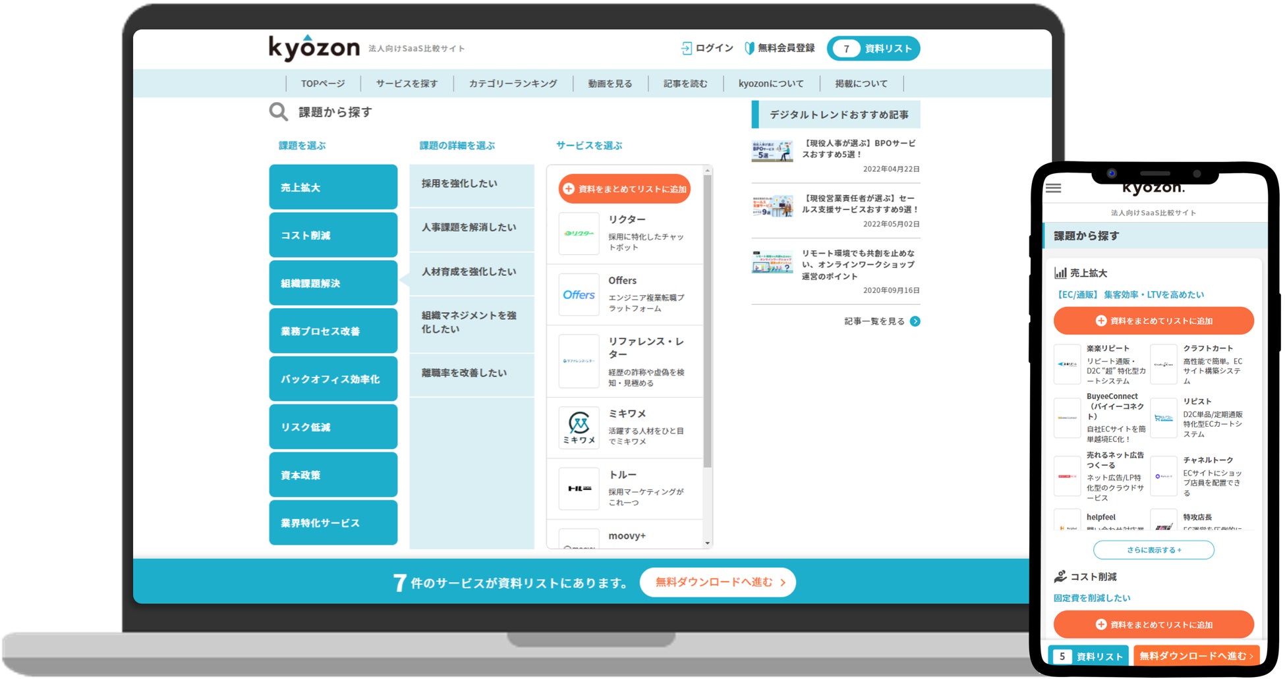Open the セールス支援サービスおすすめ9選 article thumbnail
The width and height of the screenshot is (1285, 679).
coord(772,206)
